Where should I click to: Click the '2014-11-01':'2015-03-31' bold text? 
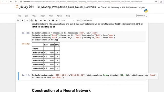click(x=44, y=27)
